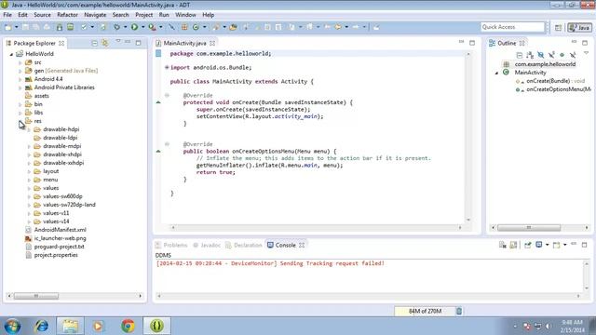This screenshot has height=335, width=596.
Task: Expand the gen folder tree node
Action: [20, 71]
